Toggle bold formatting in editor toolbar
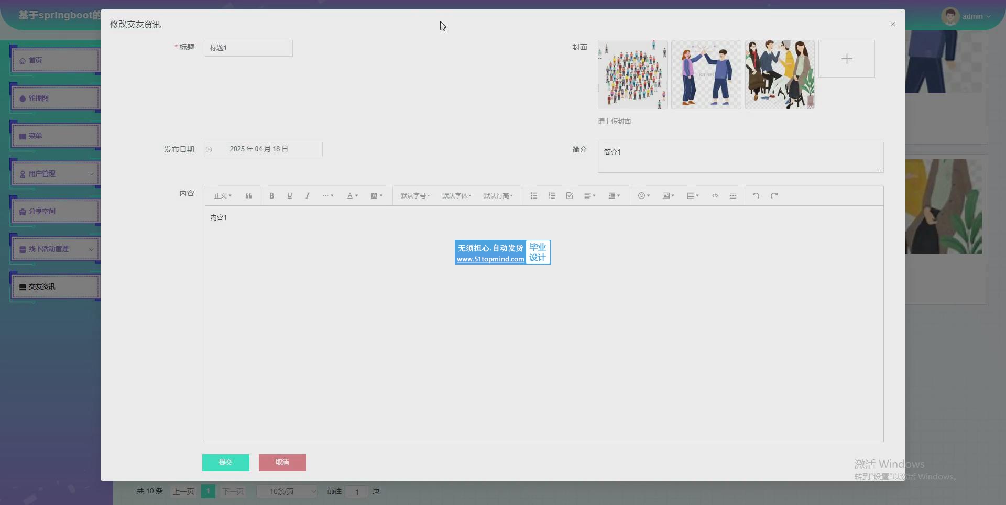 point(271,196)
